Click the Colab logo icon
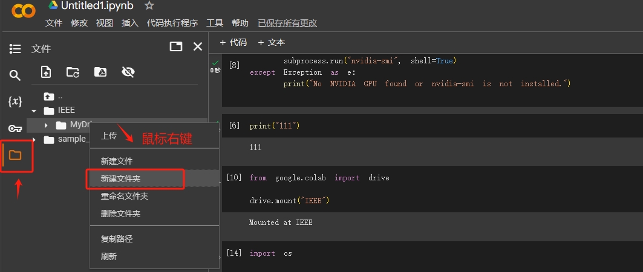The width and height of the screenshot is (643, 272). [x=23, y=11]
